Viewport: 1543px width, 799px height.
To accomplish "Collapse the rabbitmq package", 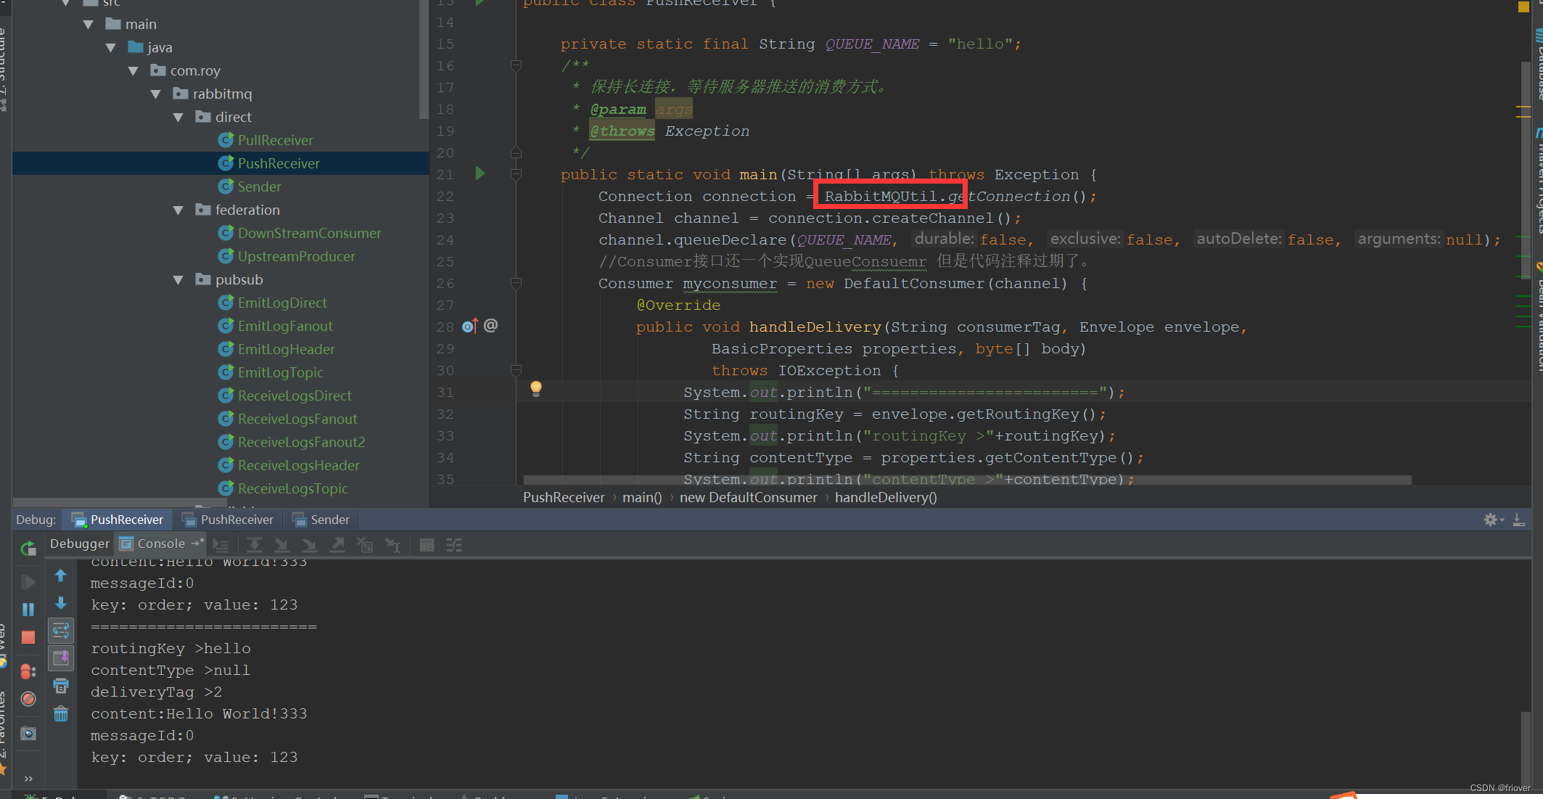I will pos(156,94).
